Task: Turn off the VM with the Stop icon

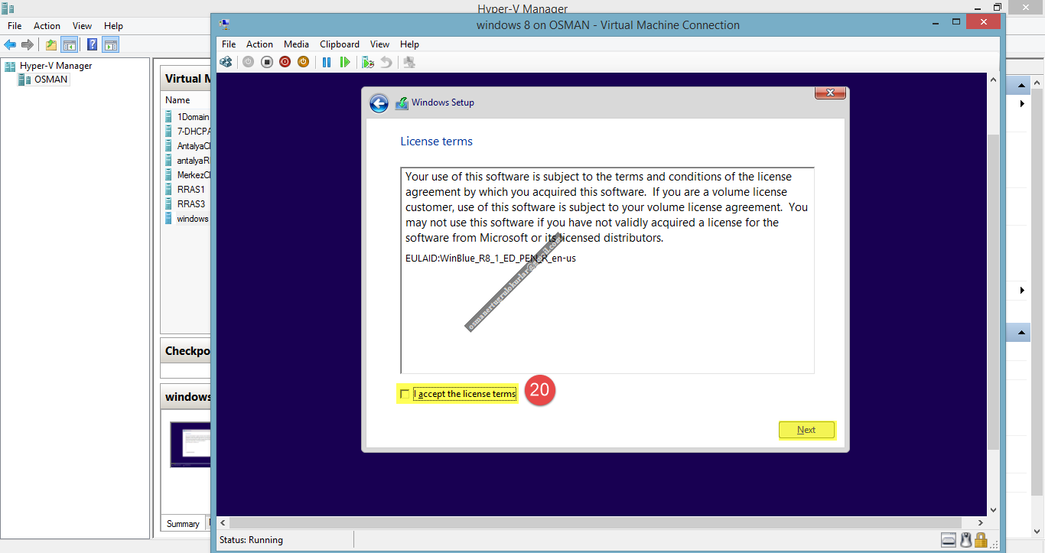Action: coord(266,62)
